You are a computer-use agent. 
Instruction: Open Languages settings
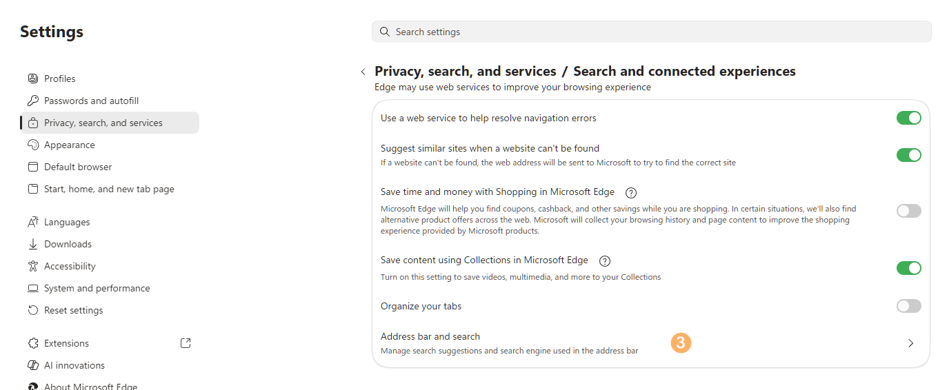[x=110, y=222]
